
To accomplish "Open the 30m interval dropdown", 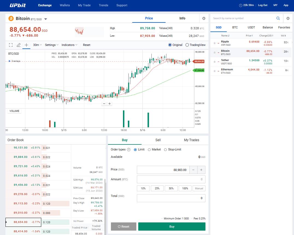I will click(37, 45).
